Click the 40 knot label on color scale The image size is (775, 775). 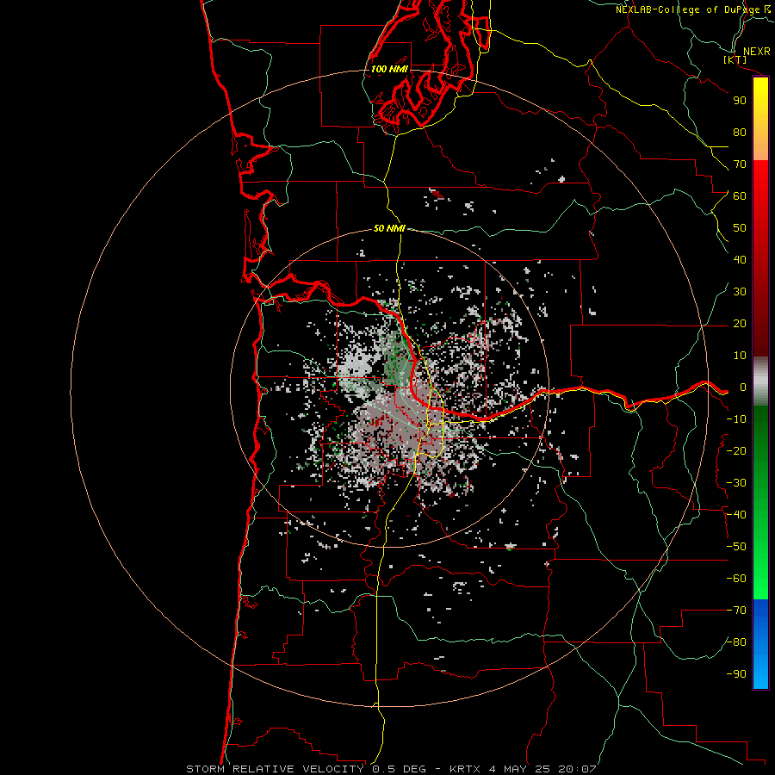point(740,260)
